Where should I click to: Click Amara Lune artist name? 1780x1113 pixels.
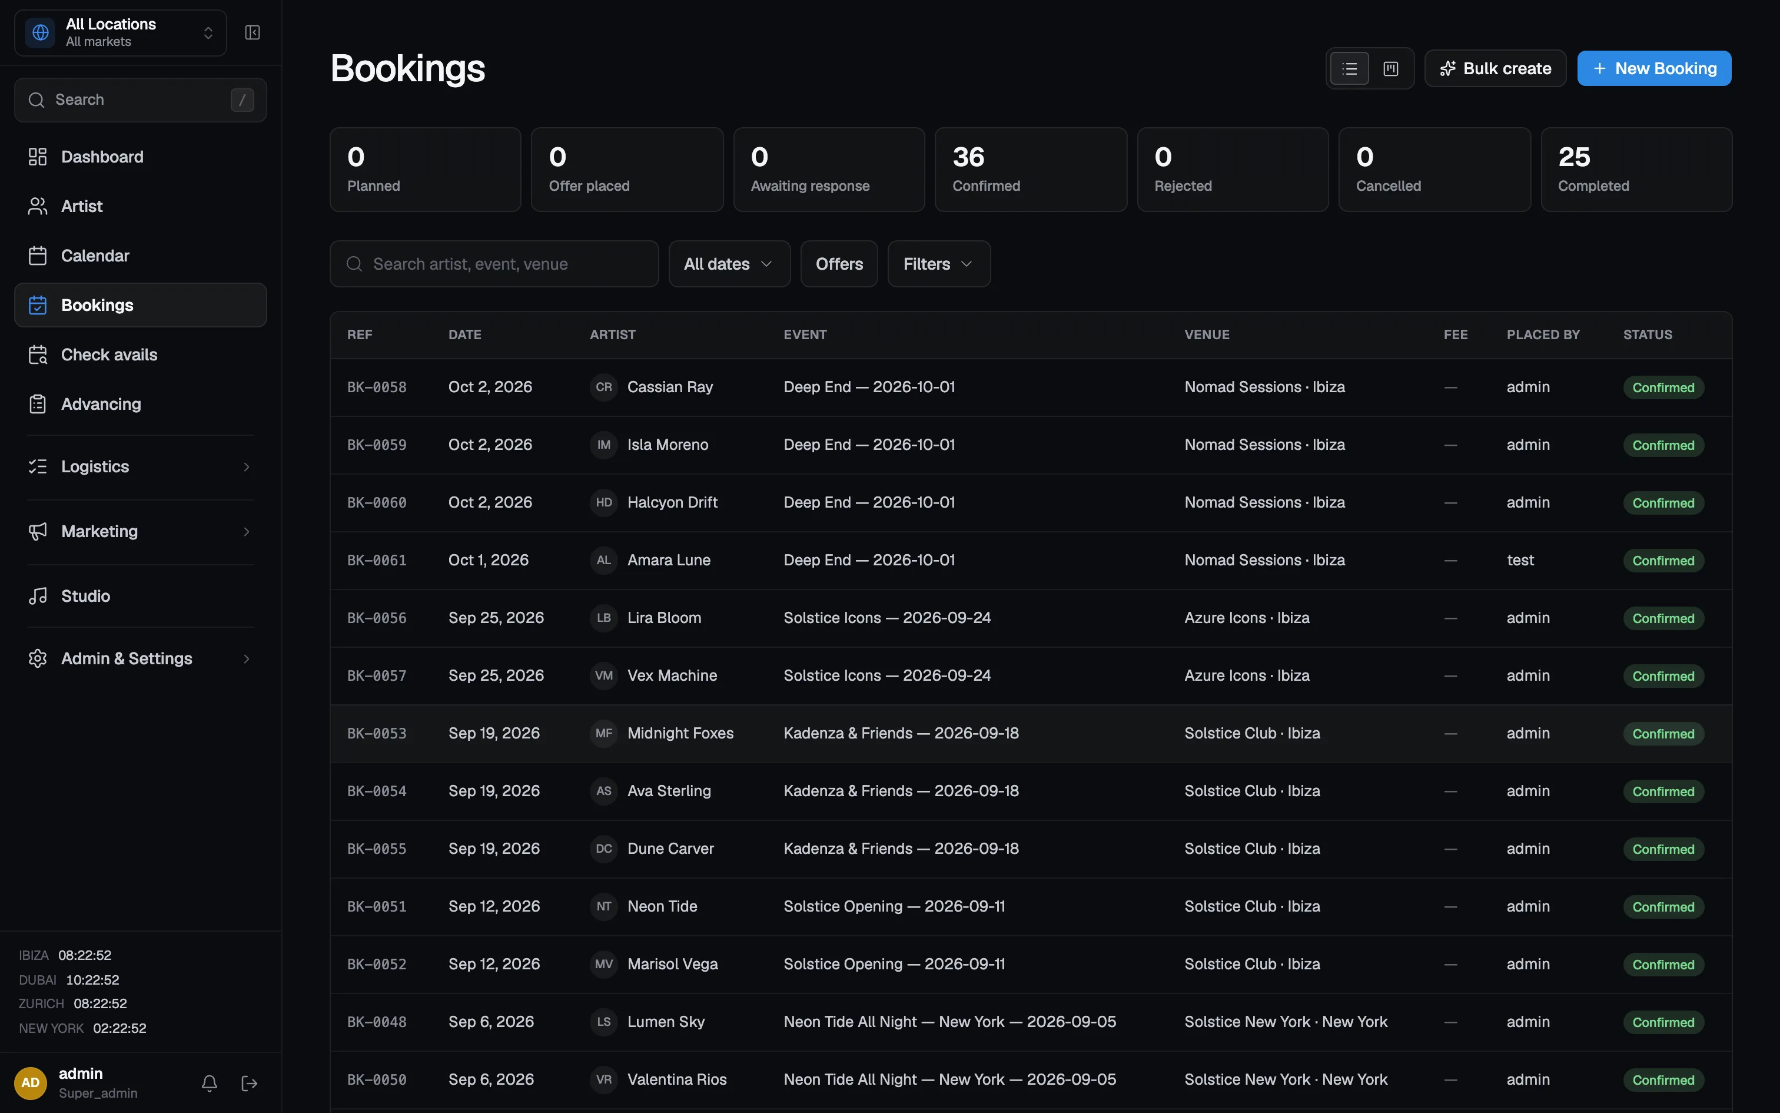point(669,560)
